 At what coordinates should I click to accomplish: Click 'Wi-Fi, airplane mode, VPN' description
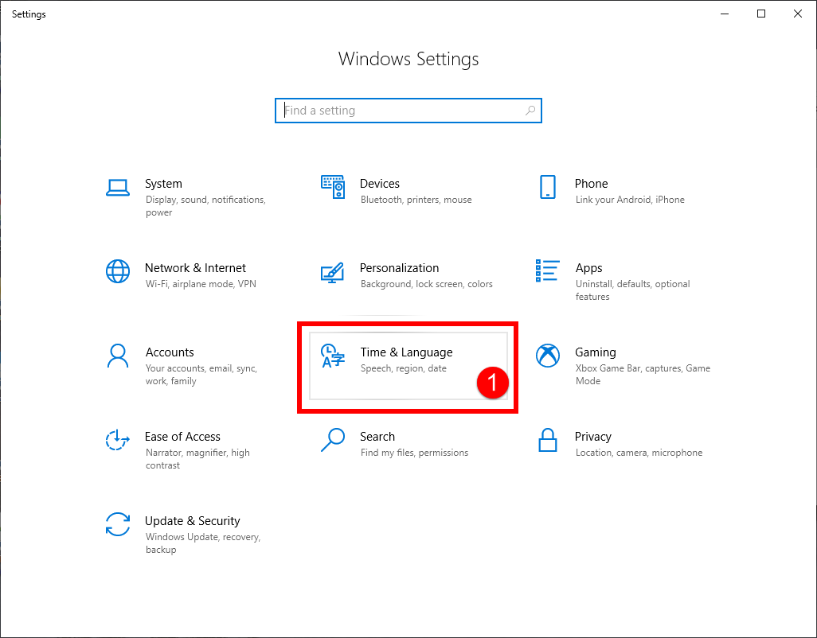tap(201, 284)
